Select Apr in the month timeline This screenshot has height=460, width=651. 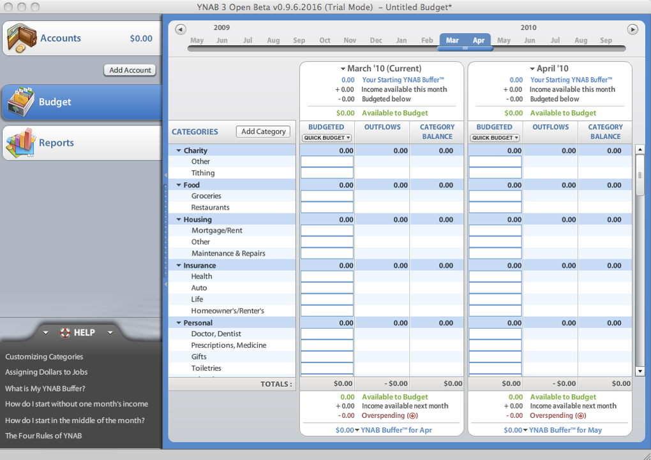click(x=478, y=40)
